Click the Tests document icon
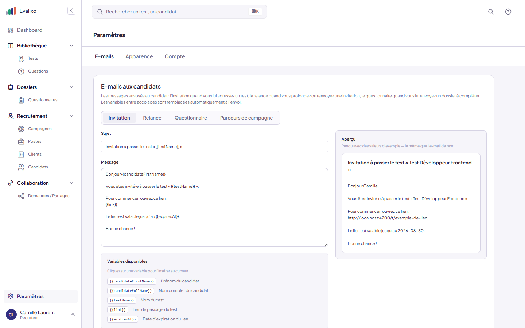 [21, 59]
